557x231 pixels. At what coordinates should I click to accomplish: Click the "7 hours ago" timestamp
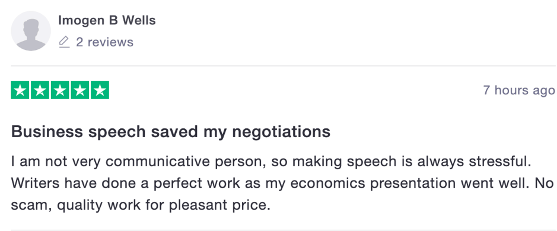click(x=519, y=91)
